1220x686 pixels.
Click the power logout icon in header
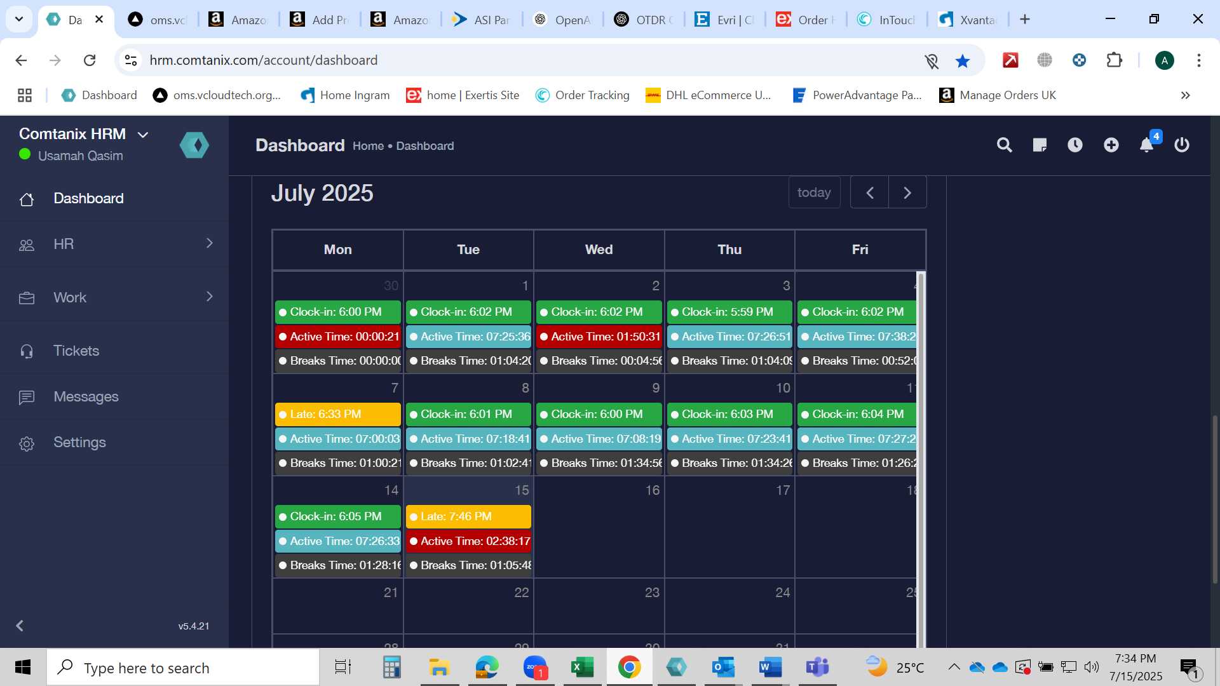tap(1182, 145)
